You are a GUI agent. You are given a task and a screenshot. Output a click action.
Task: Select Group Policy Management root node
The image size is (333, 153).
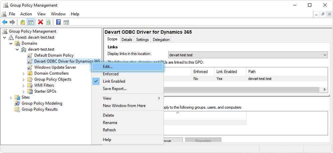coord(33,31)
